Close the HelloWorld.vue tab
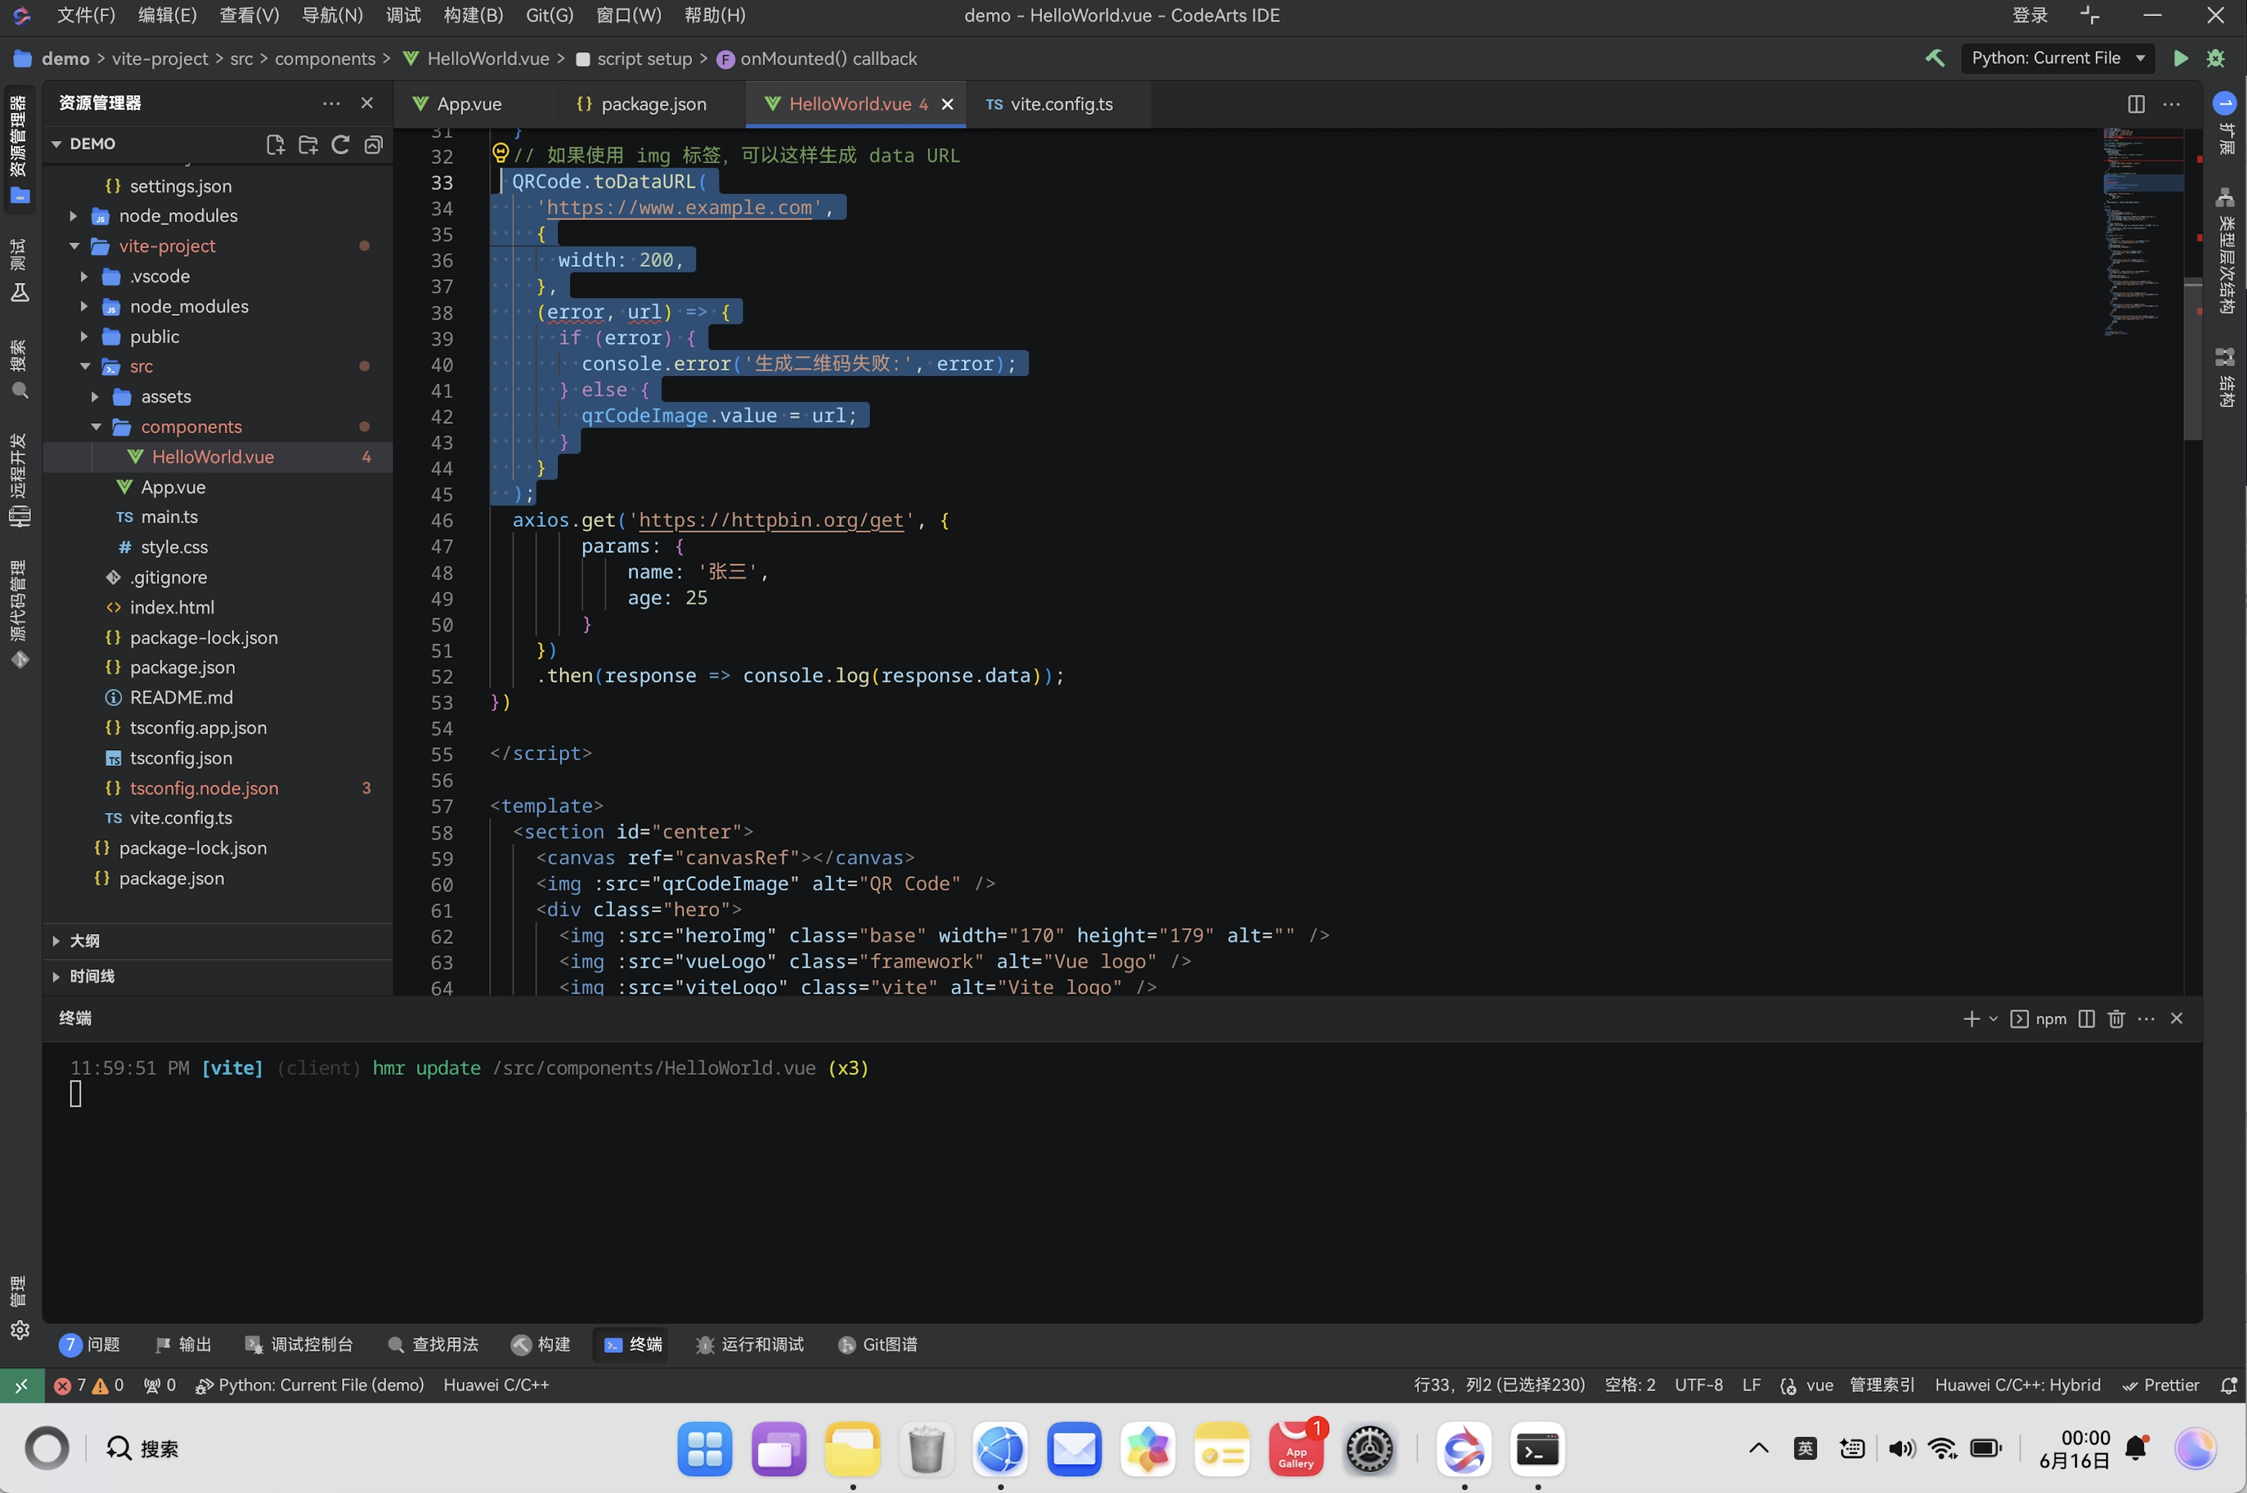2247x1493 pixels. (x=947, y=105)
